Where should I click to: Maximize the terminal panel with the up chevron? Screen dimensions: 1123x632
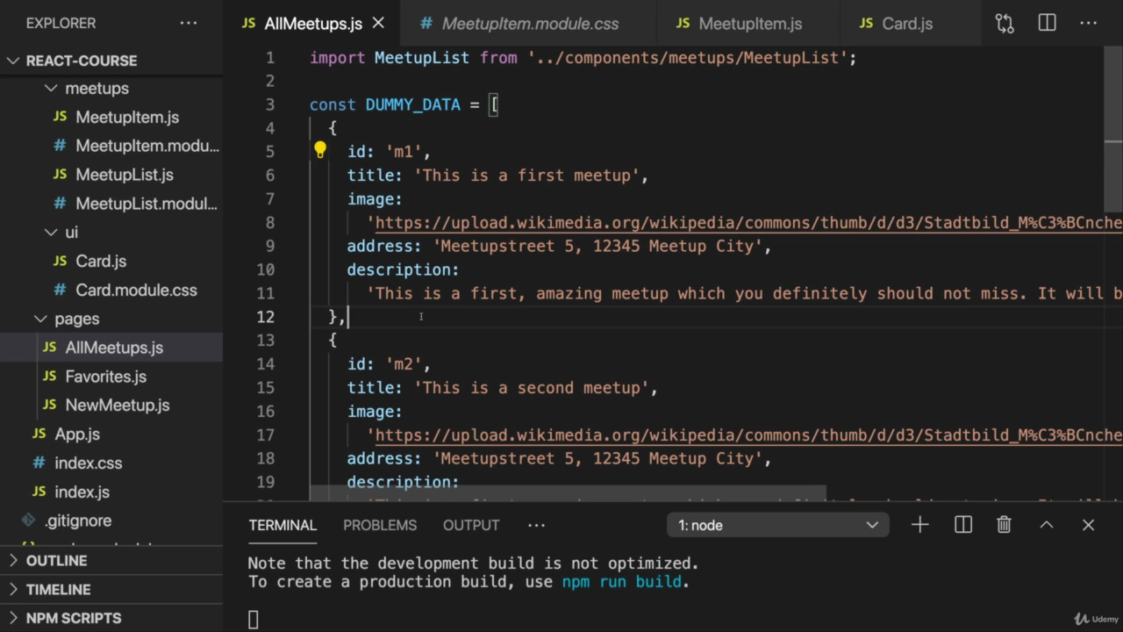1046,525
